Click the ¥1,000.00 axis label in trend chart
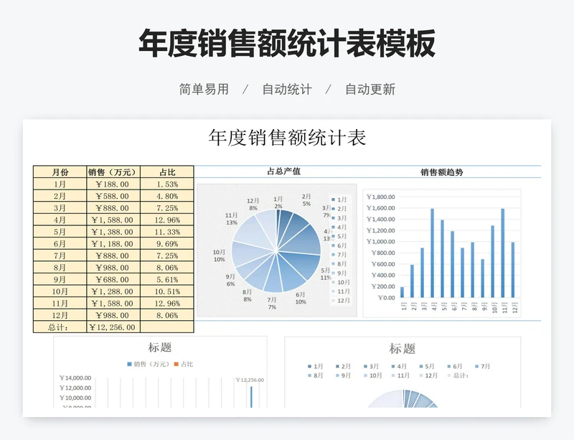The image size is (574, 440). coord(381,241)
